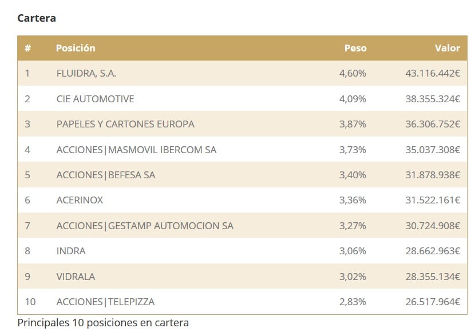Click the Valor column header
Image resolution: width=471 pixels, height=332 pixels.
(447, 48)
